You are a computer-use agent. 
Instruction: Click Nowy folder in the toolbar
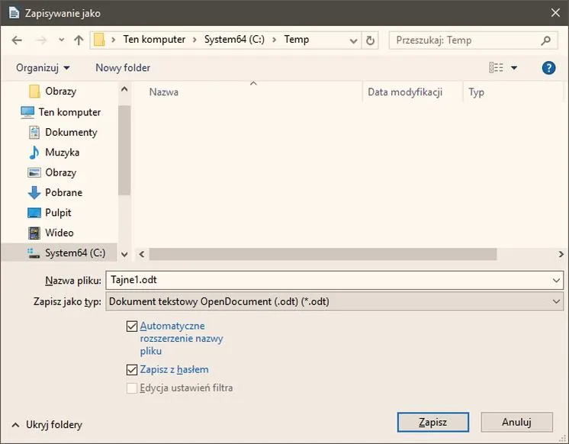123,68
